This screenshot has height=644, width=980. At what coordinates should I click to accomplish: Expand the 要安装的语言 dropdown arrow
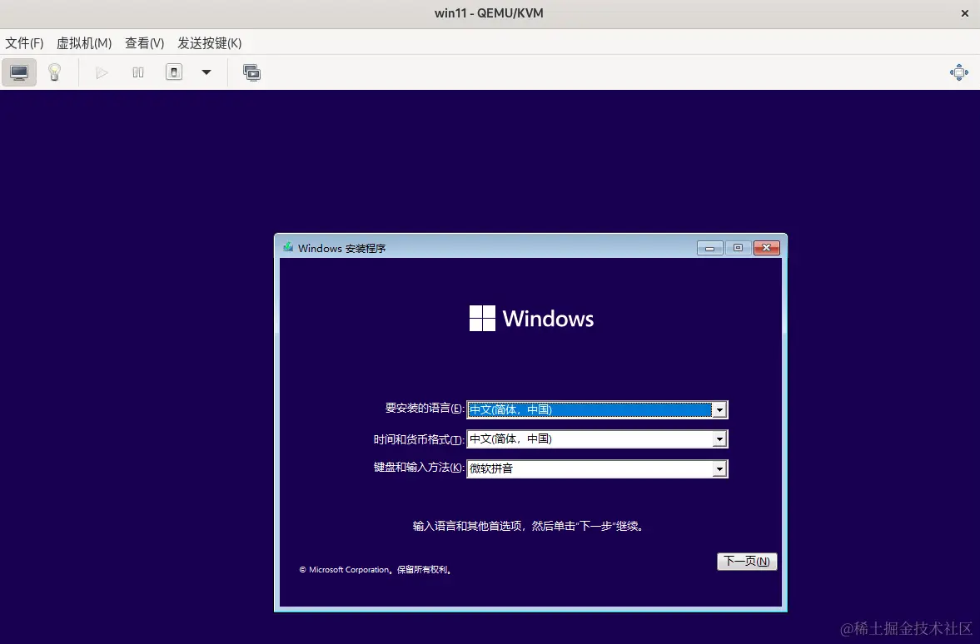click(719, 409)
